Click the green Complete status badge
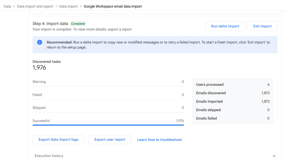The height and width of the screenshot is (159, 290). [x=78, y=24]
